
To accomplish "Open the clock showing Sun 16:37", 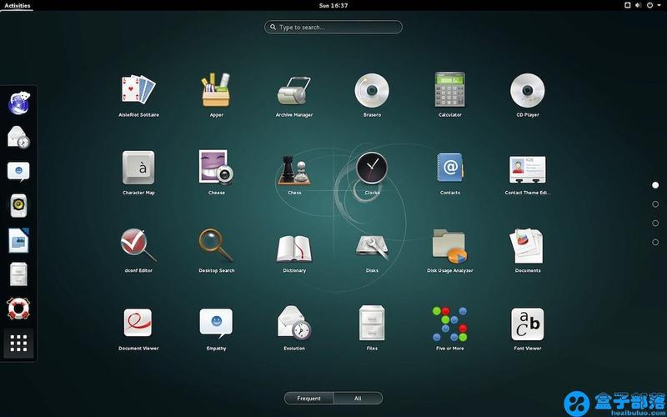I will [x=333, y=6].
